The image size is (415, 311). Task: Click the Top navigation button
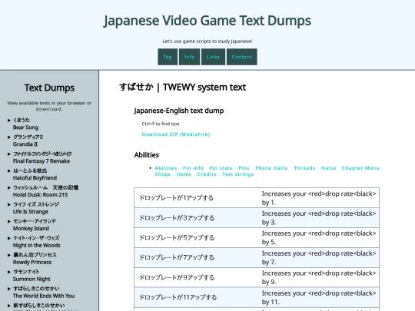tap(168, 57)
